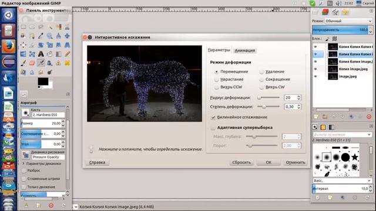
Task: Click the Отменить cancel button
Action: (296, 162)
